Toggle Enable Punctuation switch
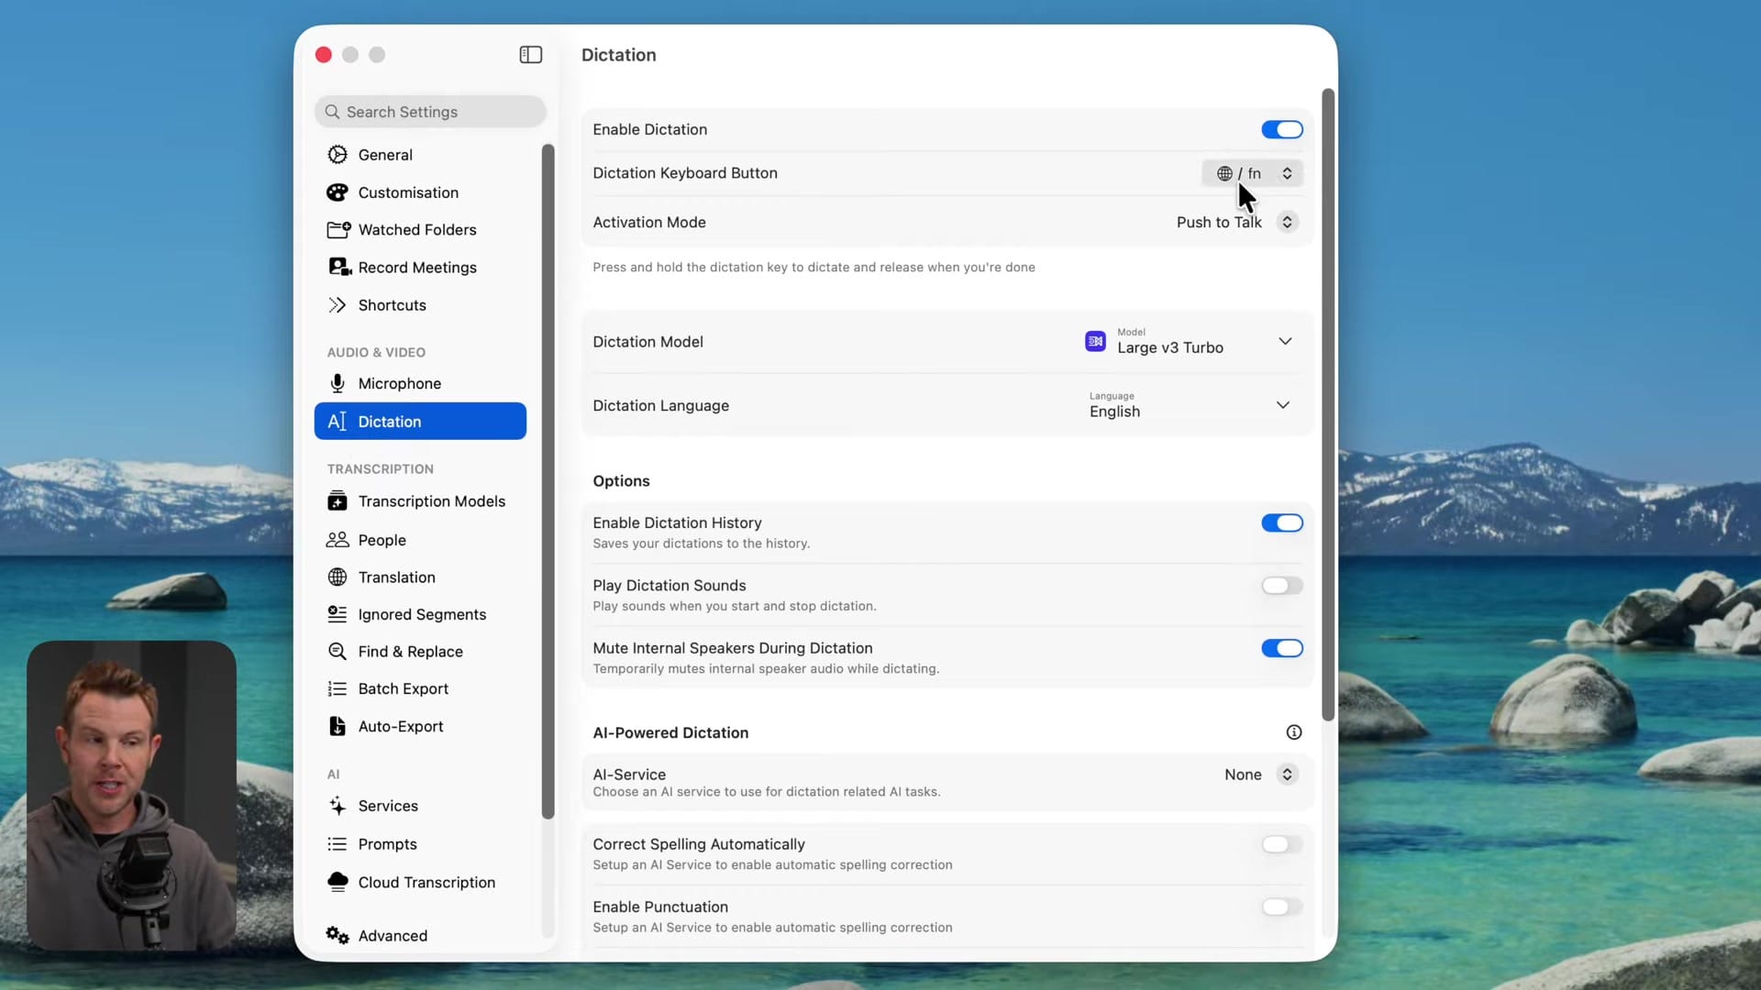The image size is (1761, 990). point(1281,907)
